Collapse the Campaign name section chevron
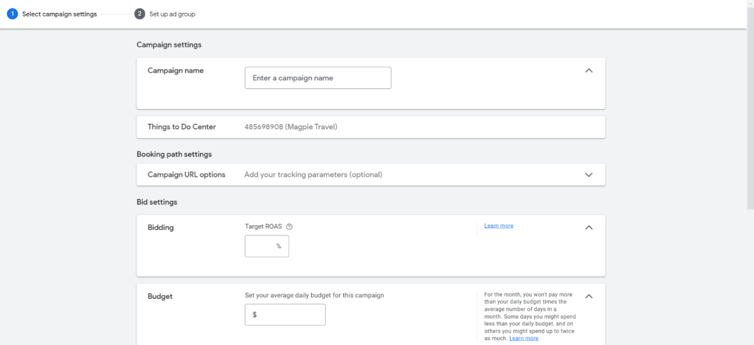The height and width of the screenshot is (345, 754). pyautogui.click(x=589, y=71)
